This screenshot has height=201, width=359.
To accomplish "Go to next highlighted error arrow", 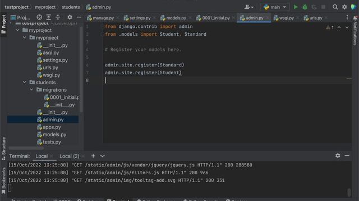I will tap(347, 27).
